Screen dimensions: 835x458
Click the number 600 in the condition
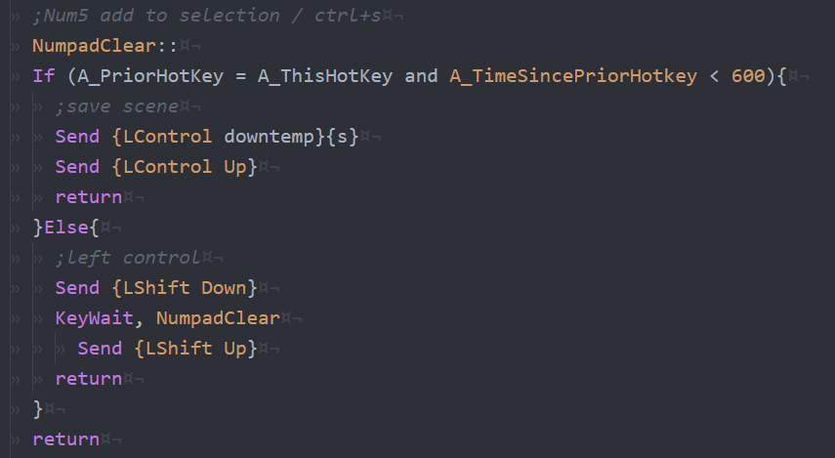(748, 76)
